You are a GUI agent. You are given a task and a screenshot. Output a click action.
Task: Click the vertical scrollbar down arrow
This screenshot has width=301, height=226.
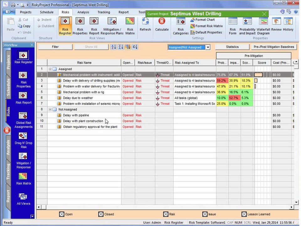pos(296,202)
